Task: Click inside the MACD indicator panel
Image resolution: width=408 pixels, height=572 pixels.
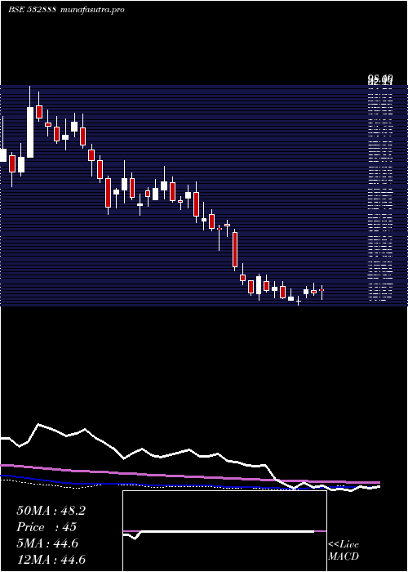Action: pos(224,531)
